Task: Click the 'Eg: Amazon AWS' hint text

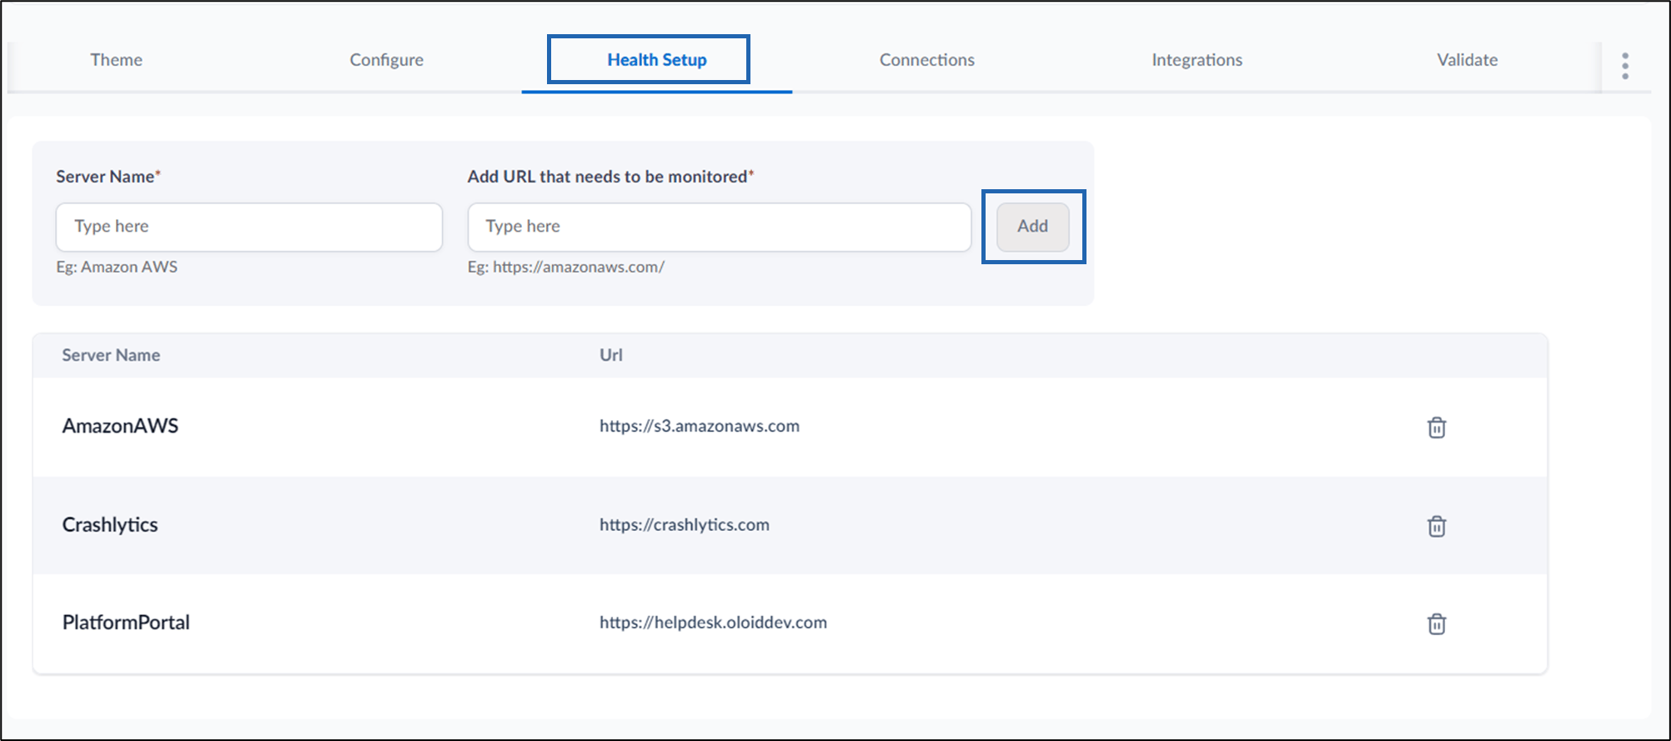Action: coord(117,267)
